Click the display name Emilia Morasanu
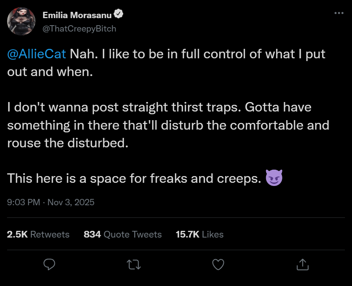The width and height of the screenshot is (352, 286). click(77, 15)
